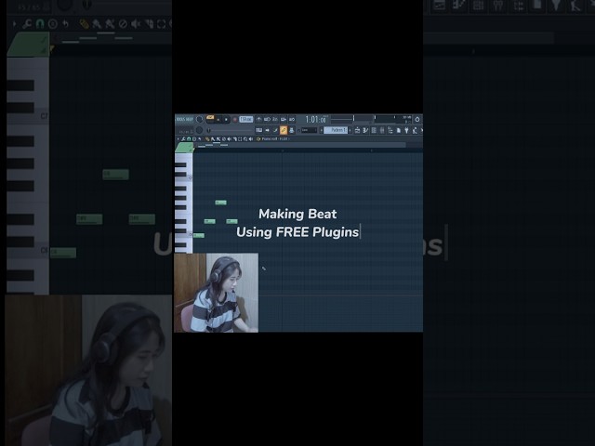Viewport: 595px width, 446px height.
Task: Open the Pattern 1 selector
Action: (336, 130)
